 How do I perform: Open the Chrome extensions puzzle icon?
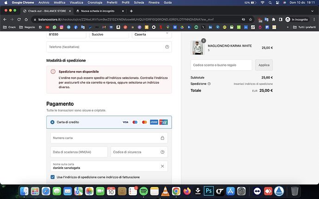click(273, 19)
